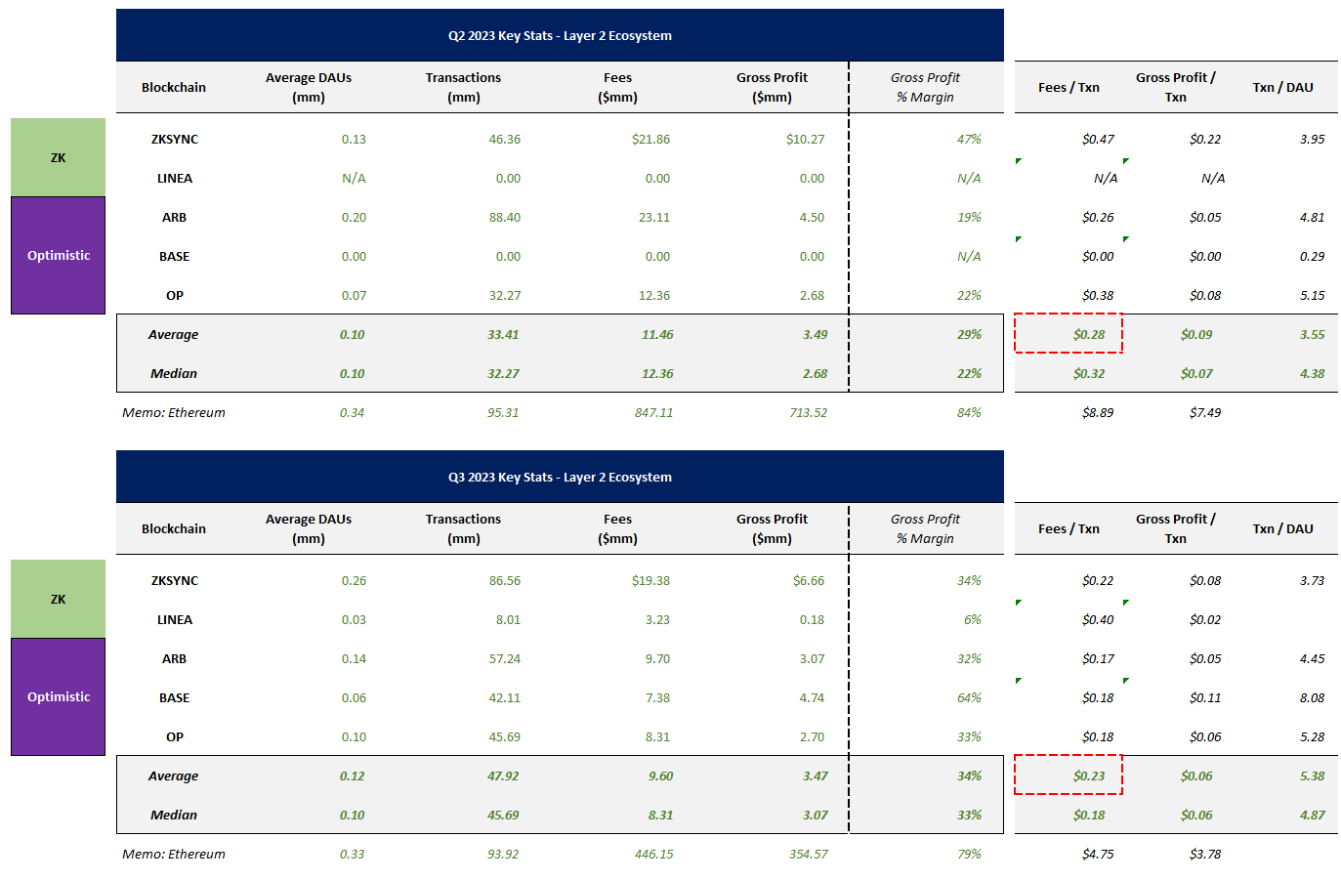Select the Q2 ZKSYNC margin cell 47%
Screen dimensions: 1341x880
[969, 139]
